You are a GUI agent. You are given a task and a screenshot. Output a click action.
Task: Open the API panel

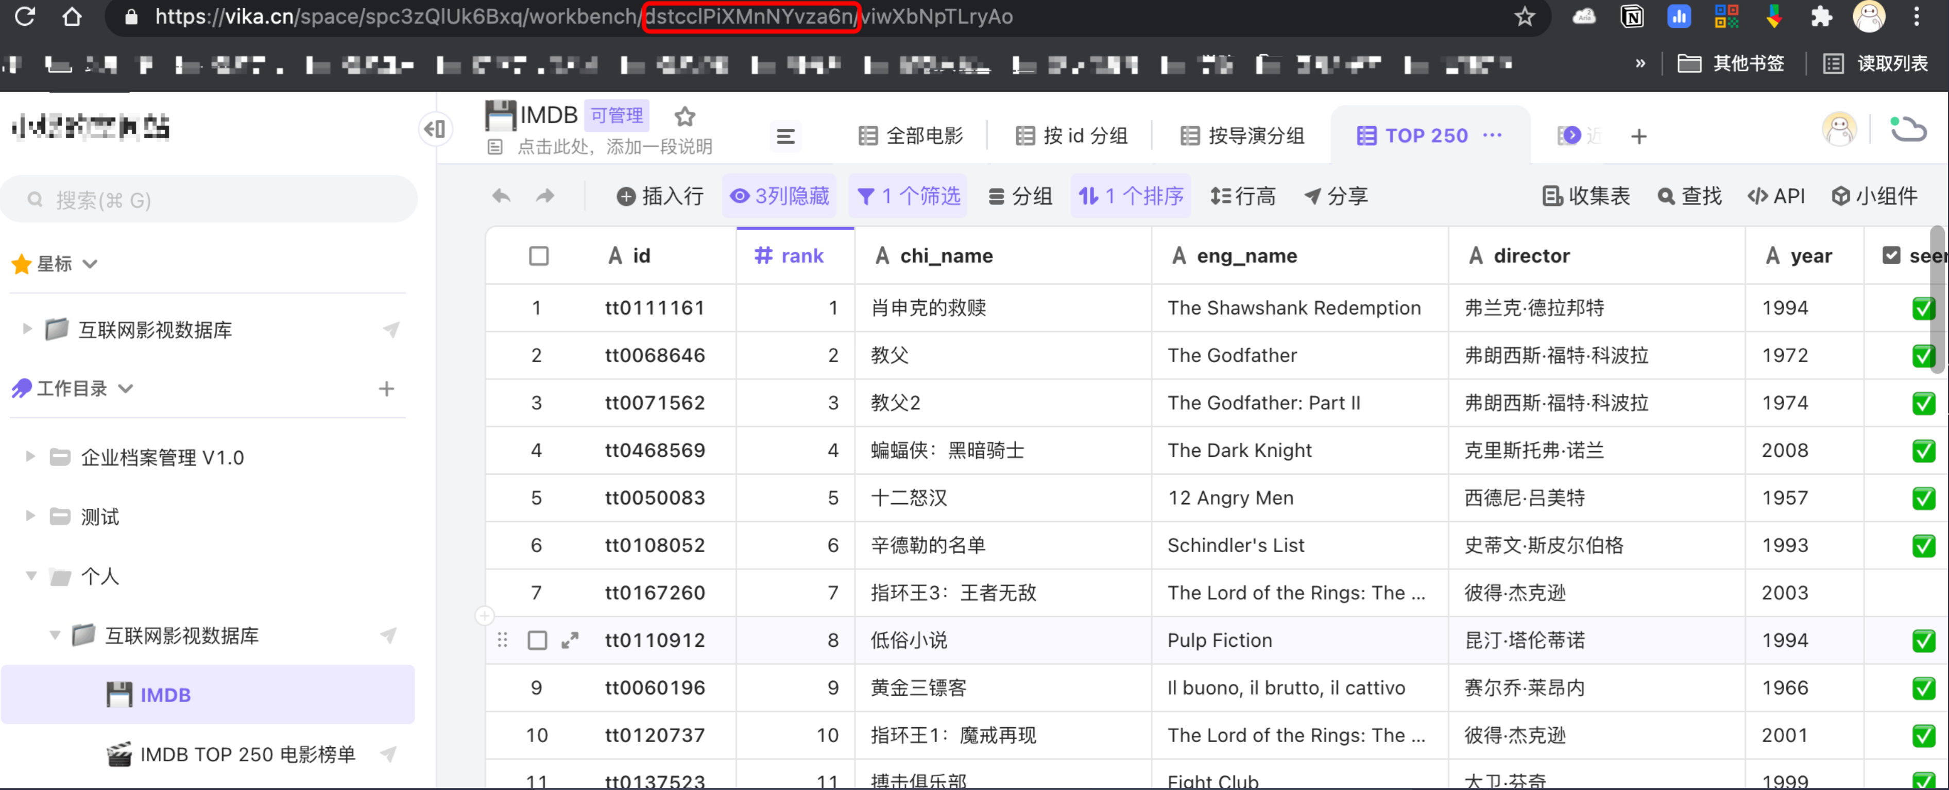pyautogui.click(x=1776, y=197)
